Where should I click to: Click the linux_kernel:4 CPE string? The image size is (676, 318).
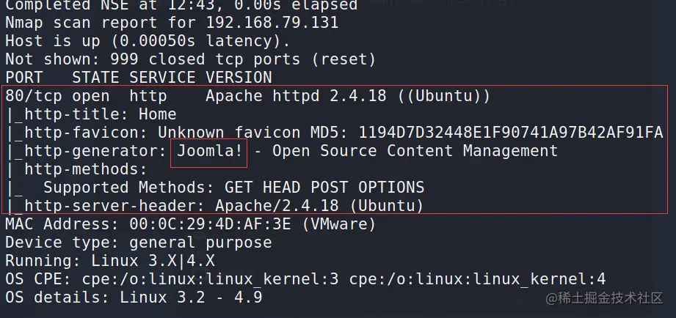(478, 280)
